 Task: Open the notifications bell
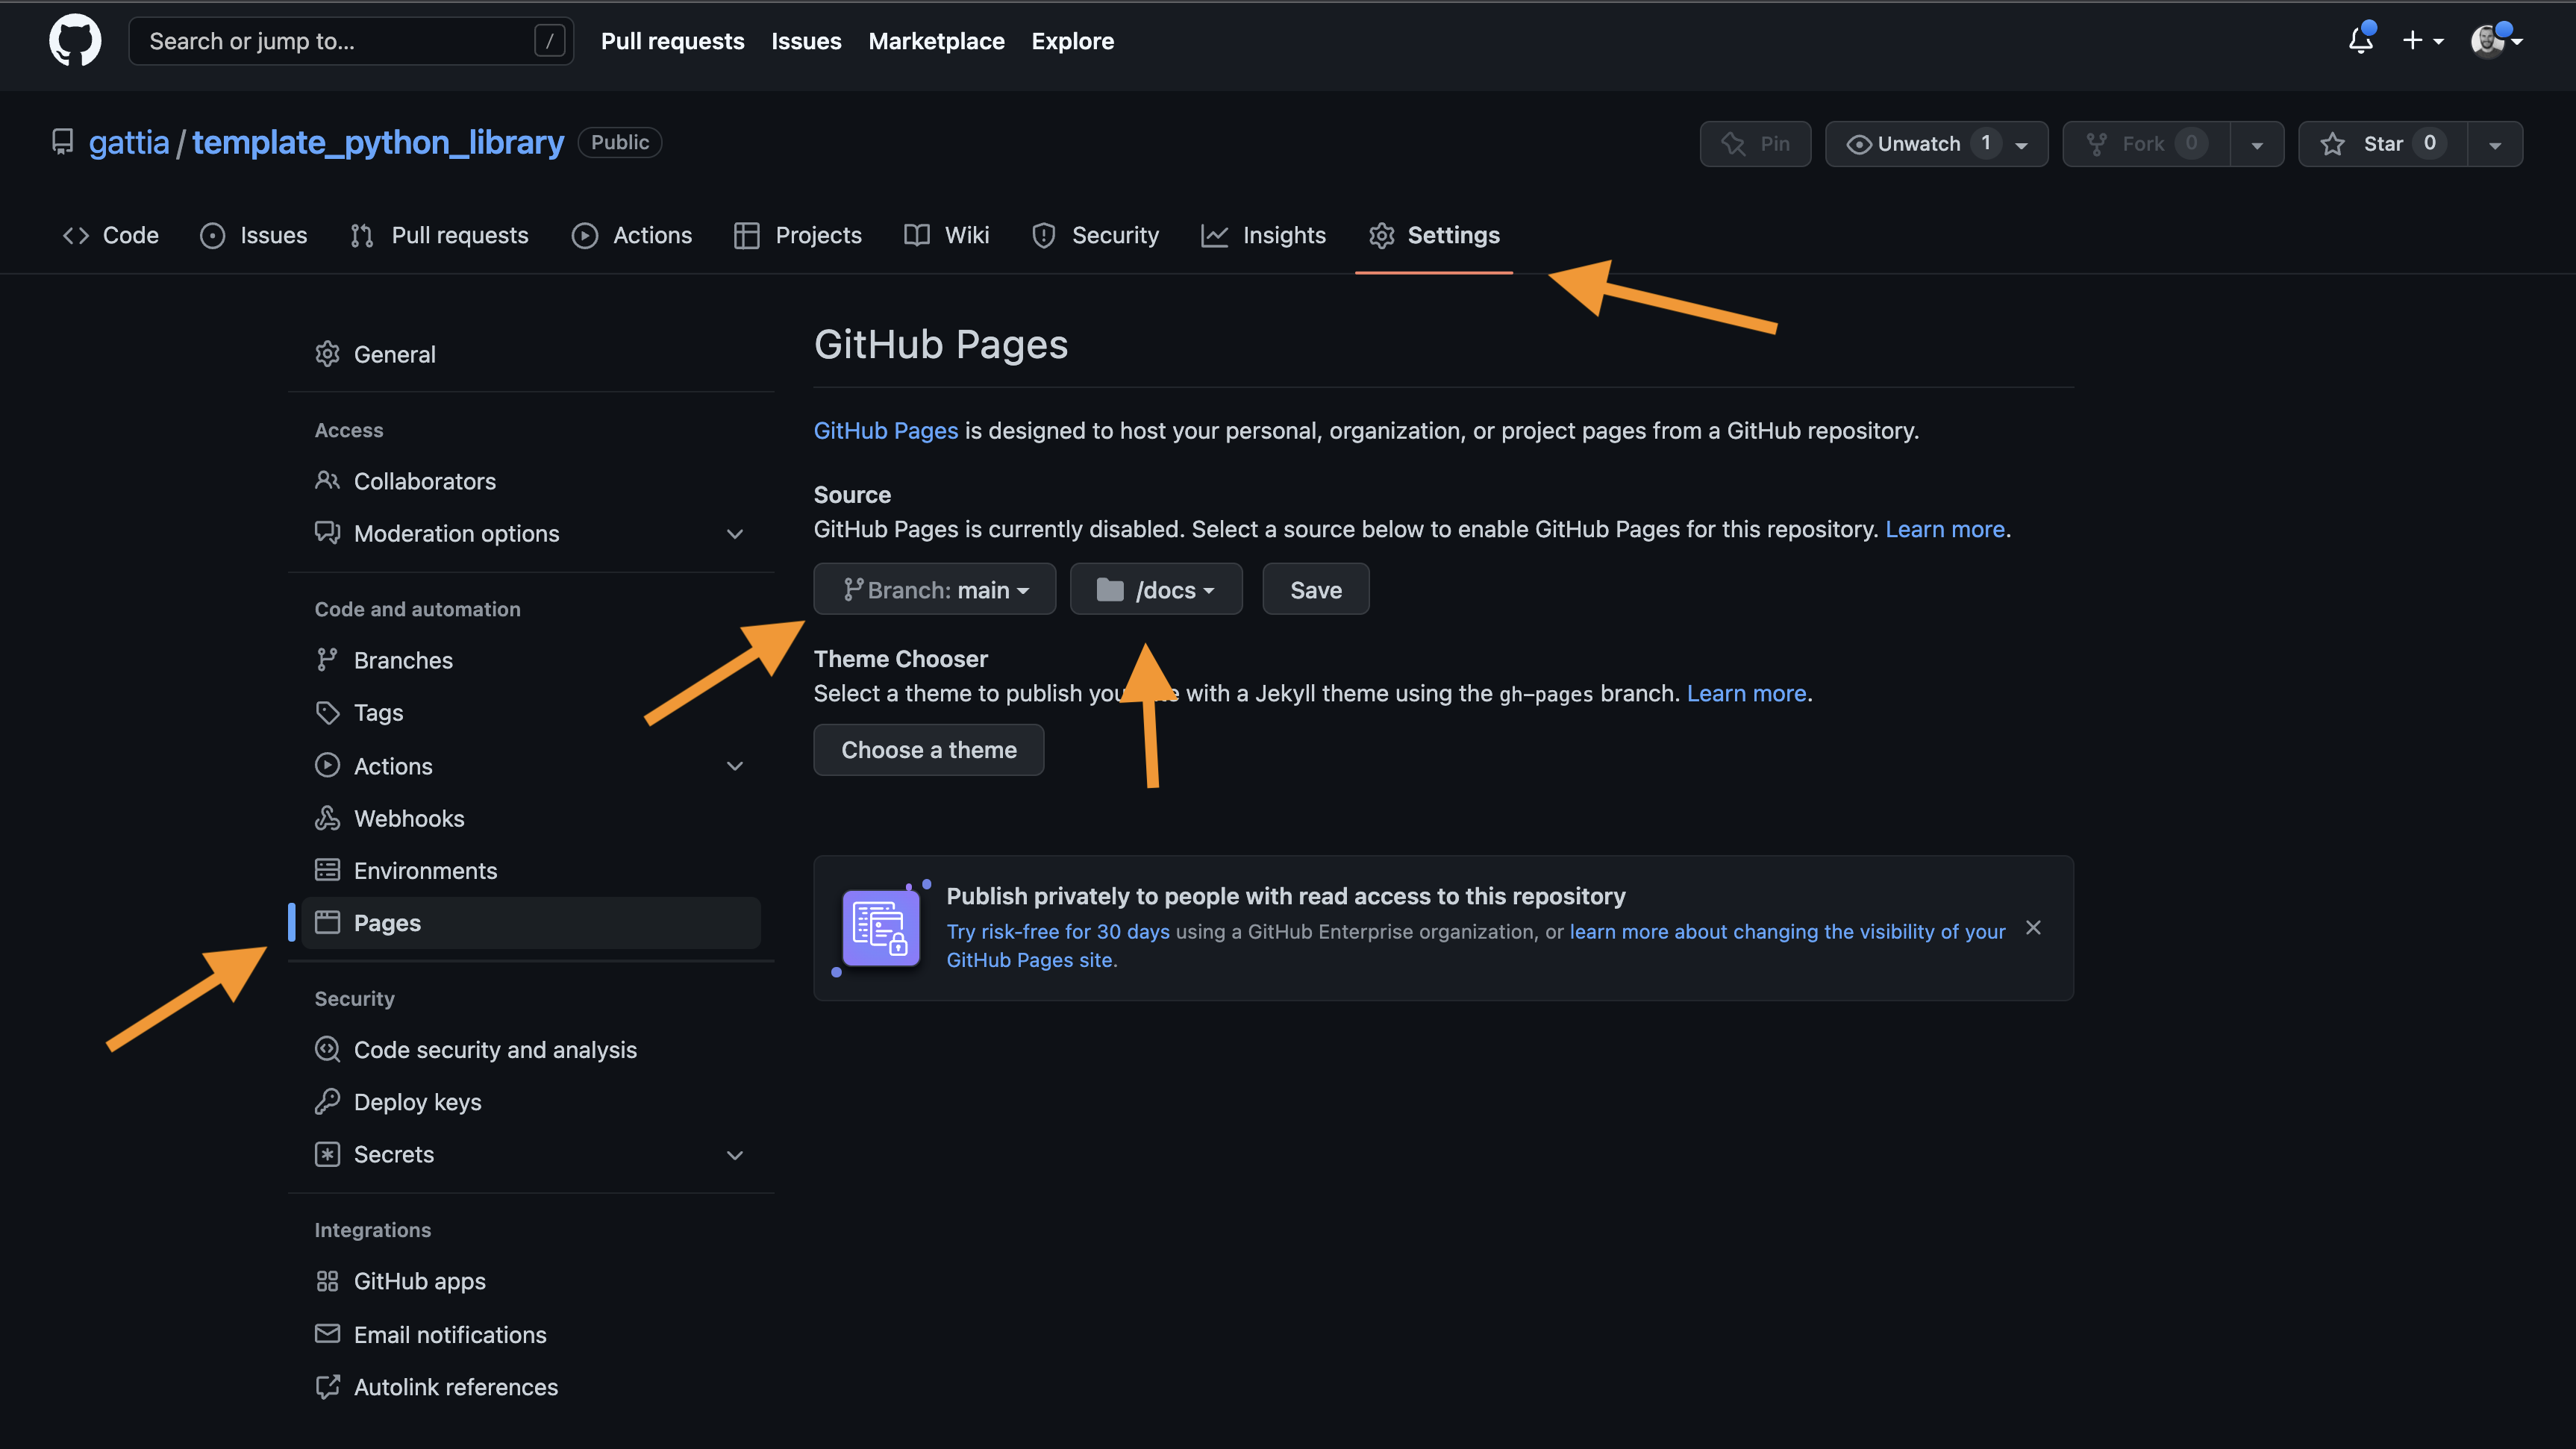(x=2360, y=41)
